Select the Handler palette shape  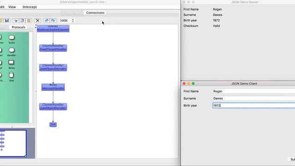coord(12,52)
